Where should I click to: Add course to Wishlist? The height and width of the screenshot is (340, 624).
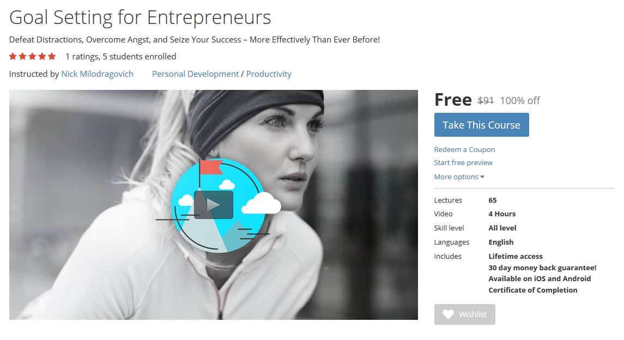tap(464, 314)
